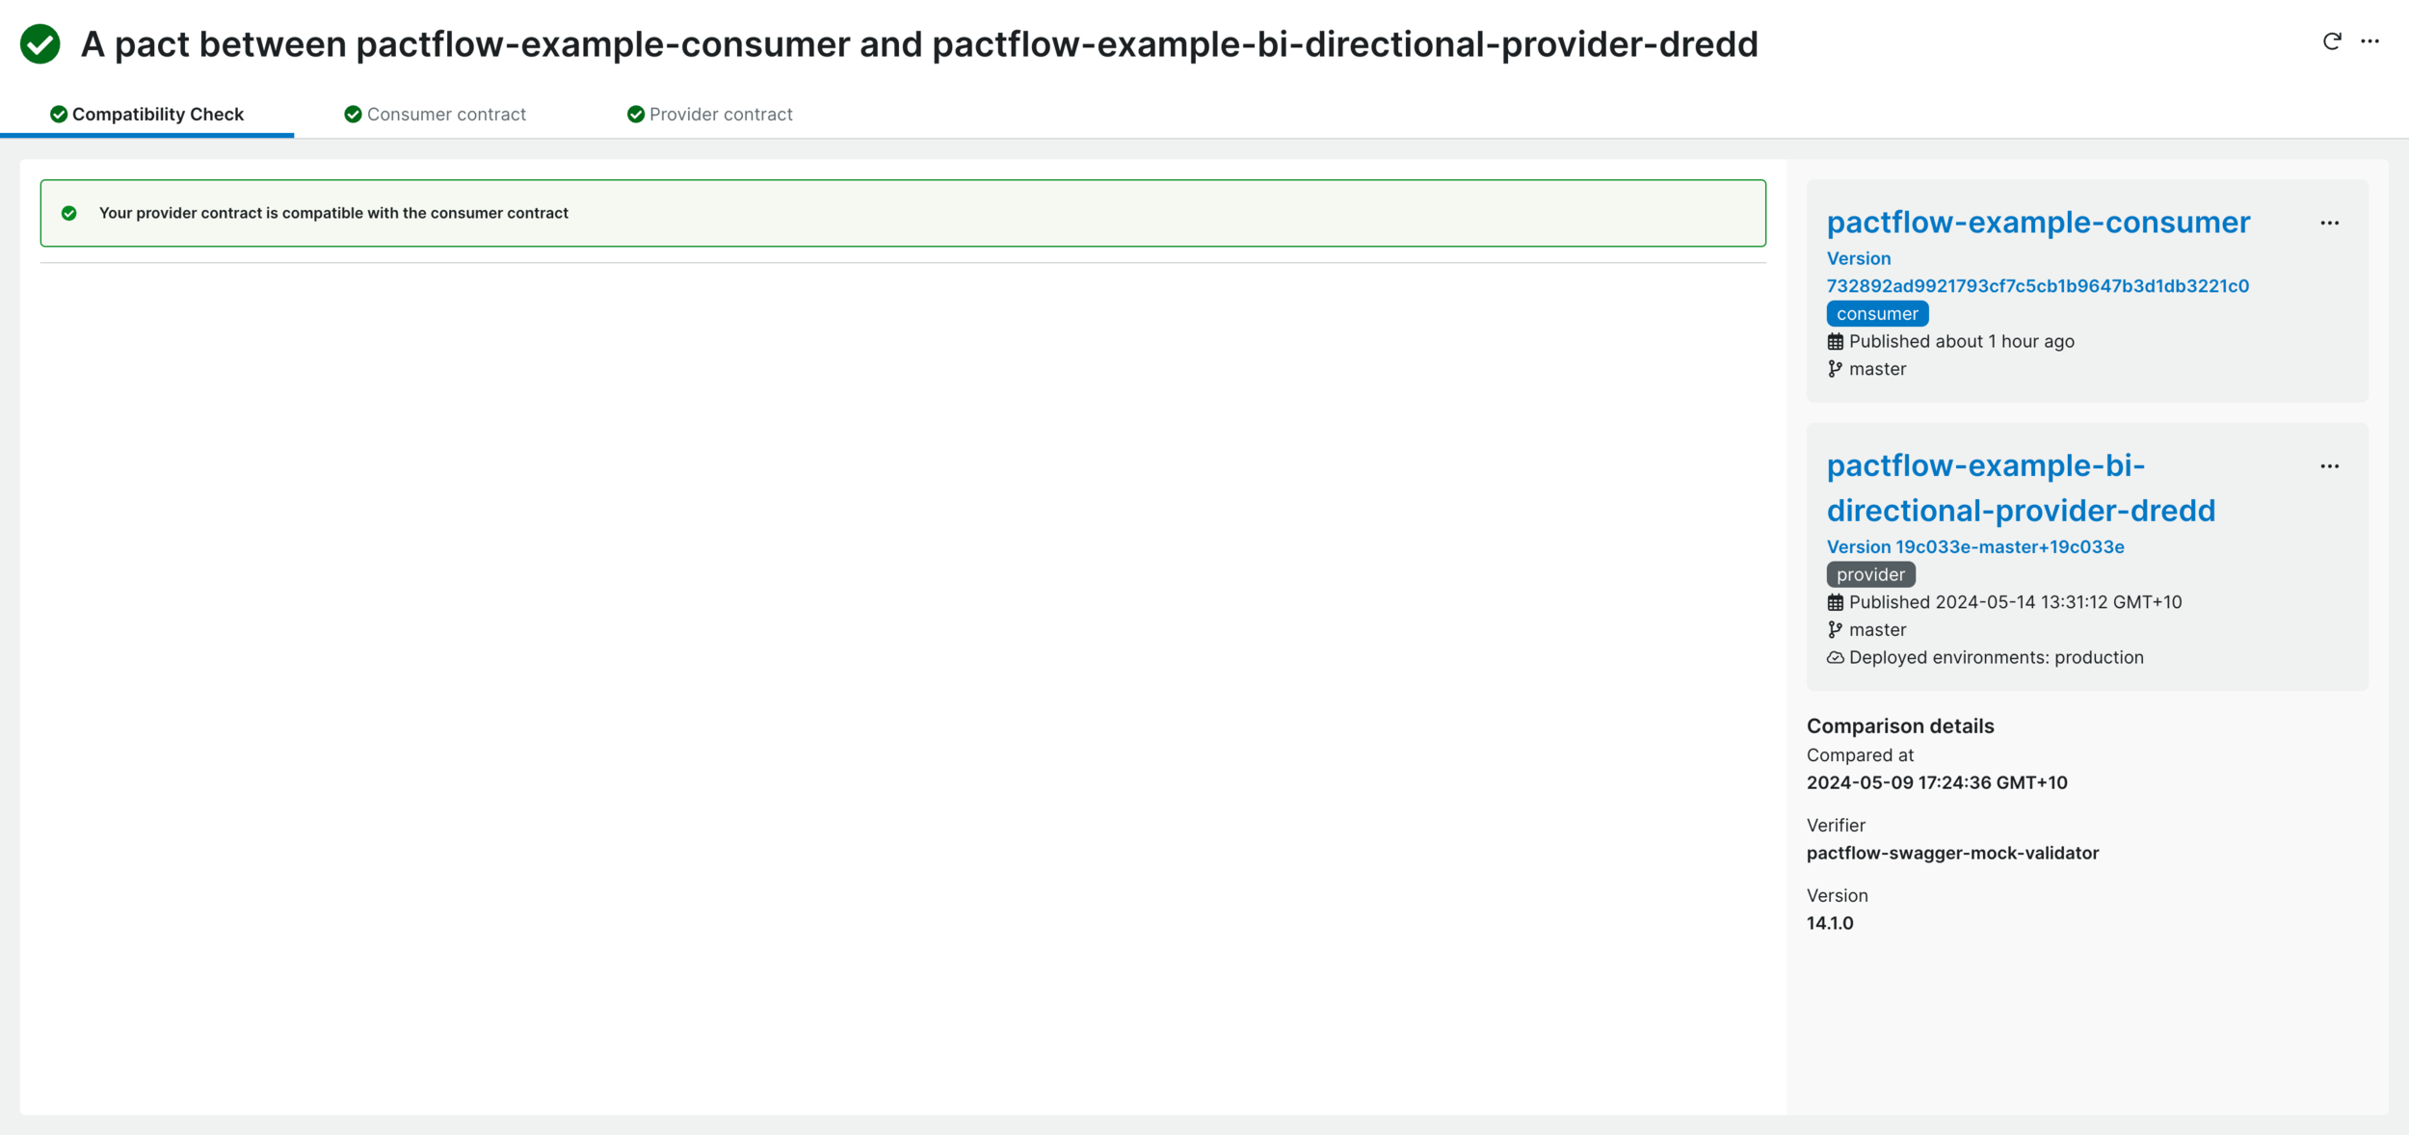Click the blue consumer badge

(x=1876, y=313)
